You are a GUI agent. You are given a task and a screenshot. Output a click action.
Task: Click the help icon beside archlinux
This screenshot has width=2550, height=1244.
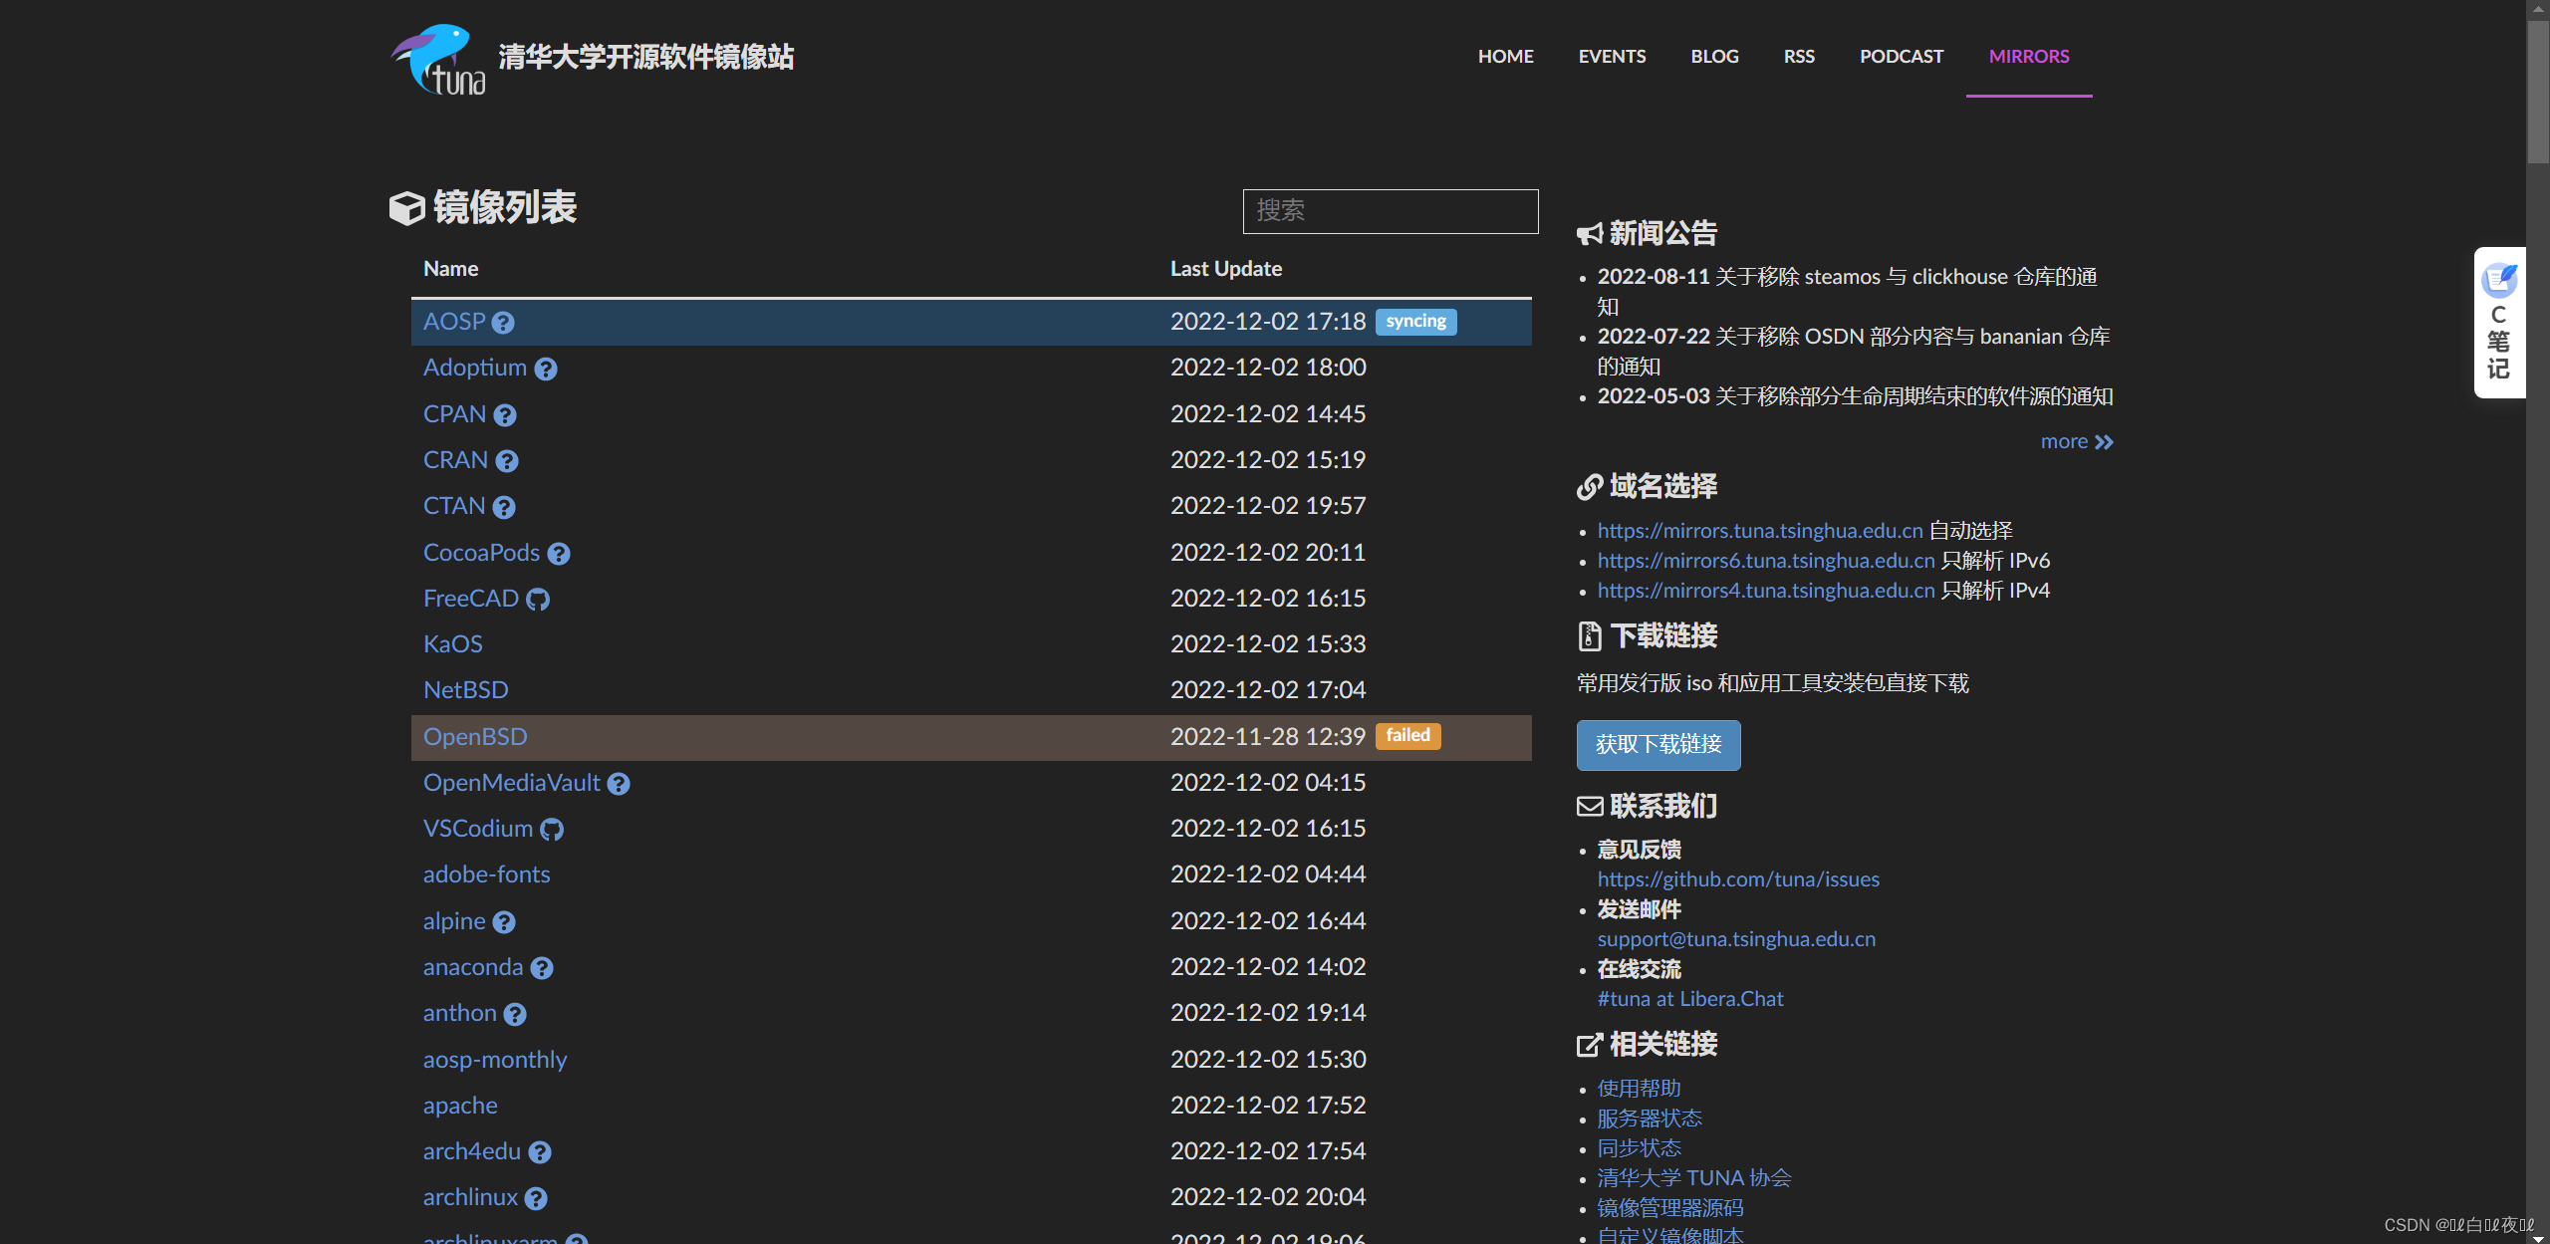(536, 1198)
